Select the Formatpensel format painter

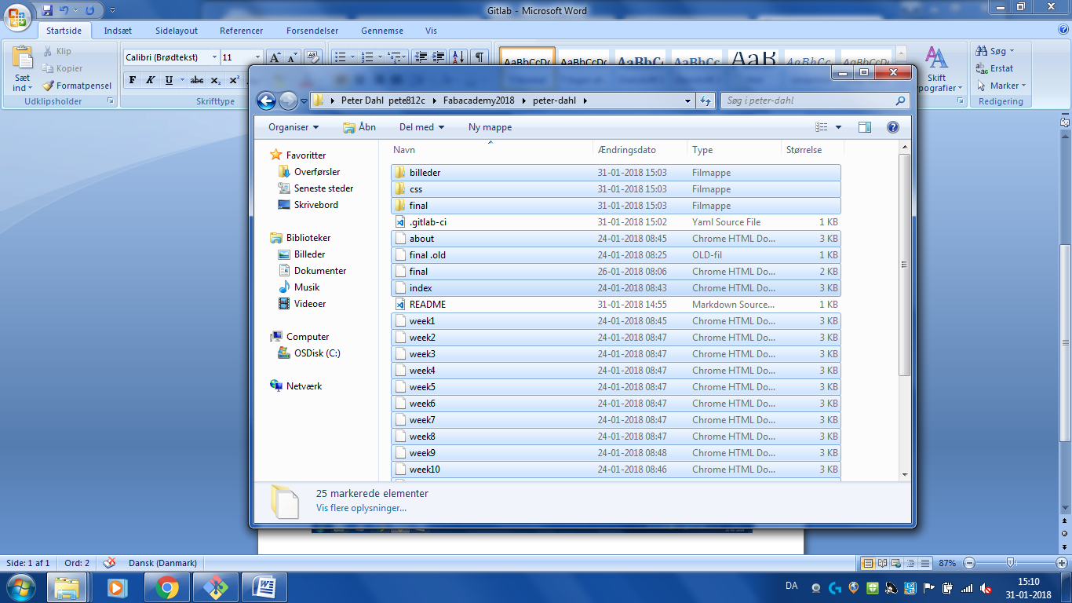[78, 86]
